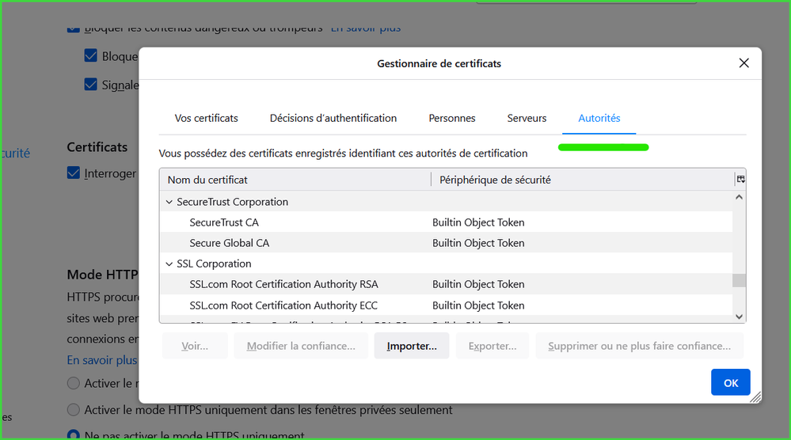
Task: Click the scrollbar up arrow in certificate list
Action: click(740, 197)
